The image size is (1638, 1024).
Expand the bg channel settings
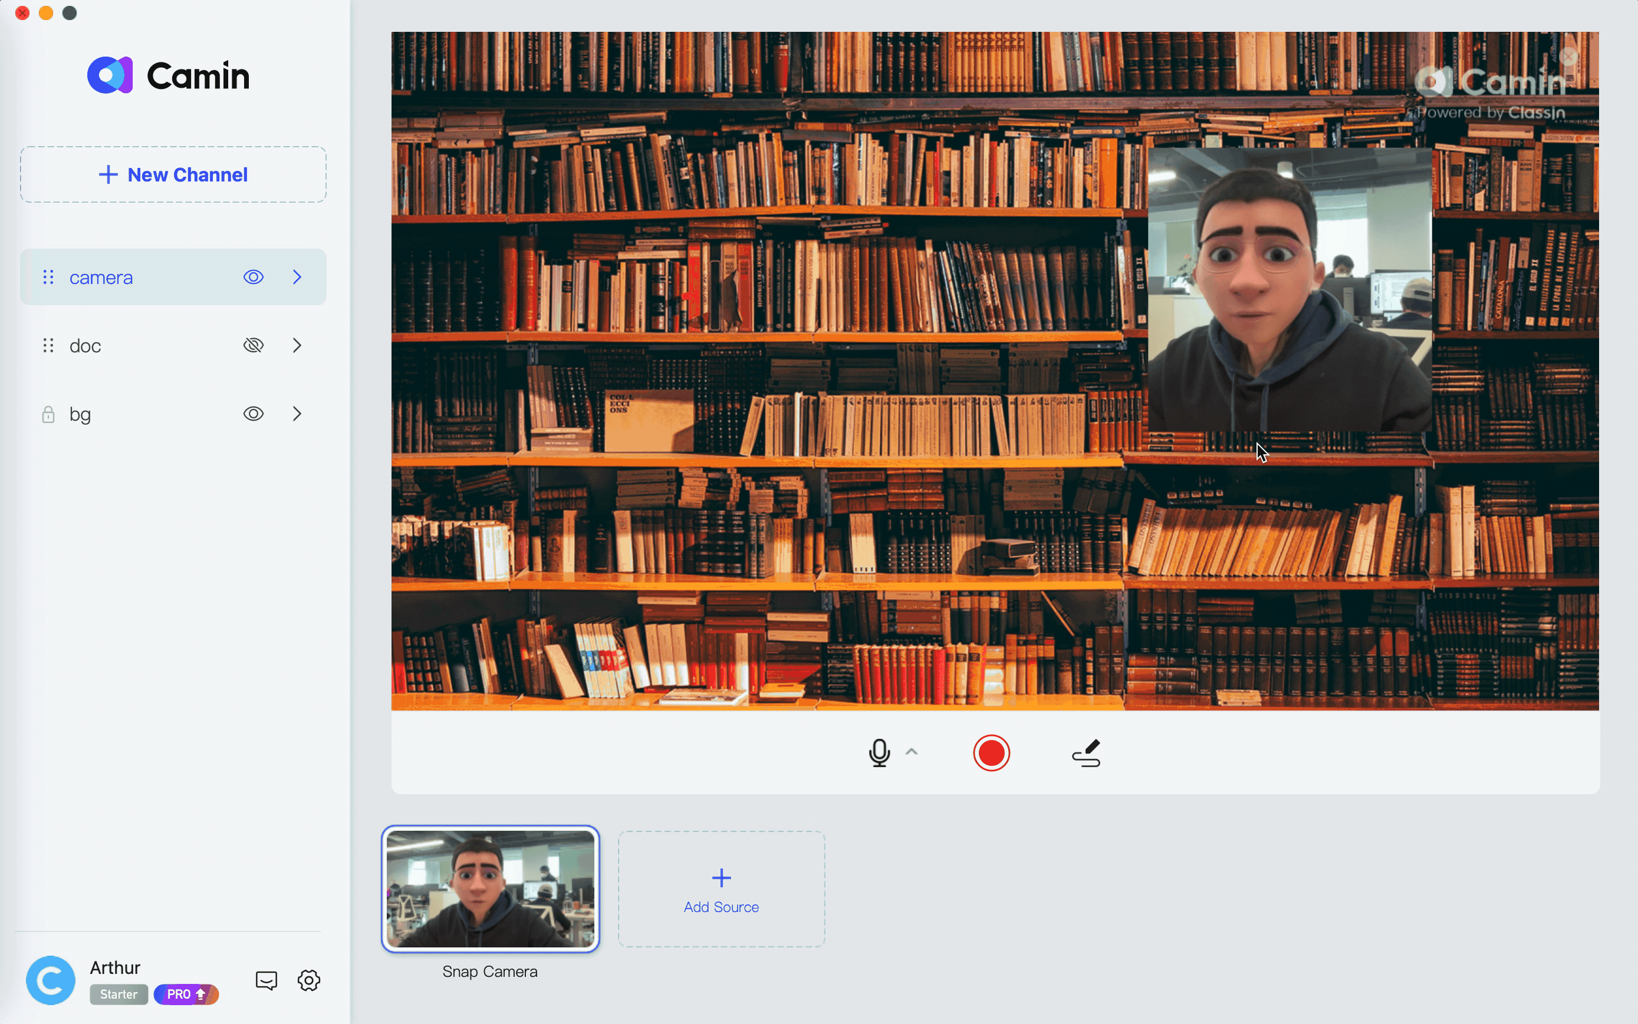(x=296, y=413)
